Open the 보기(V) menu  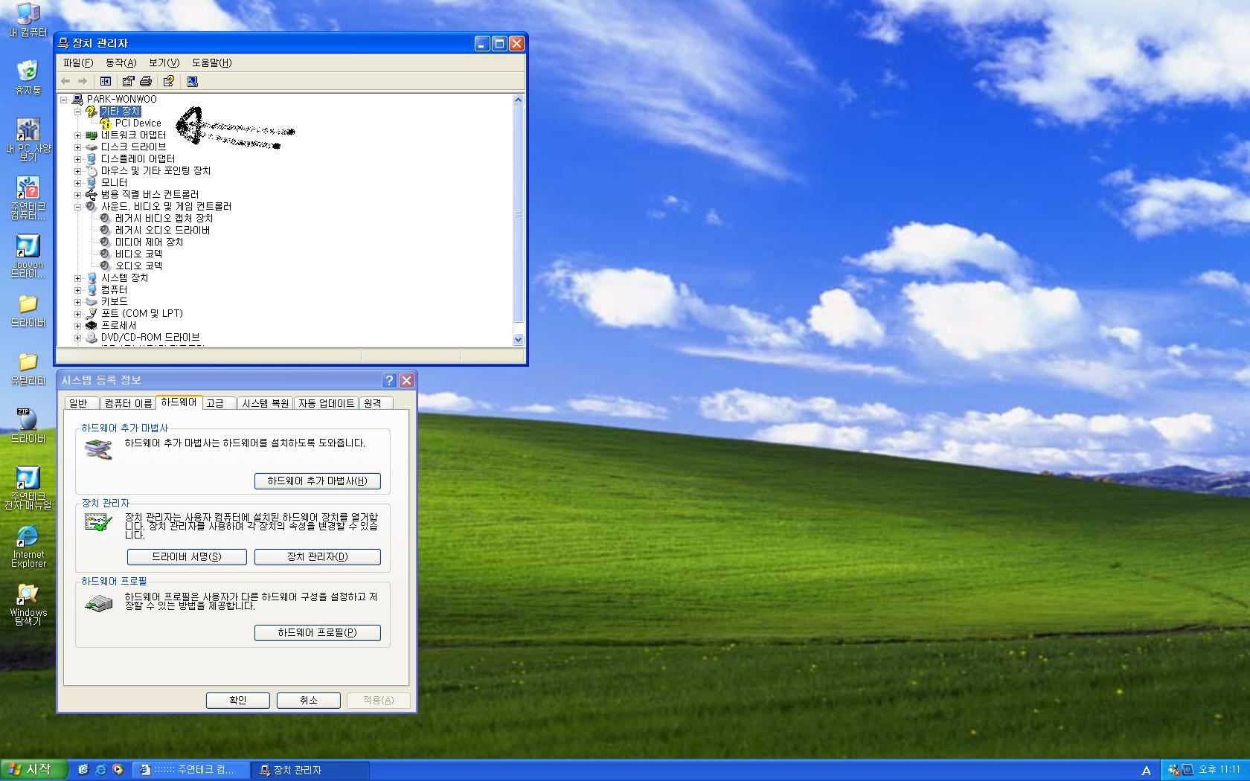coord(164,62)
